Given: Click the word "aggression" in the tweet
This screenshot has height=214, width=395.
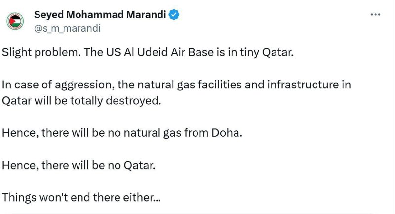Looking at the screenshot, I should pos(83,85).
